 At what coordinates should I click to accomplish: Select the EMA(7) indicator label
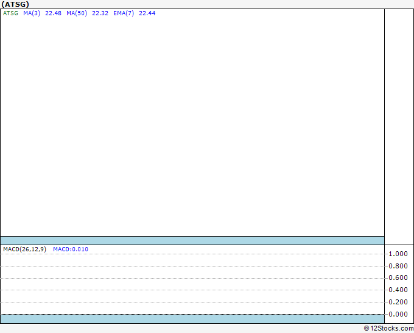(124, 13)
